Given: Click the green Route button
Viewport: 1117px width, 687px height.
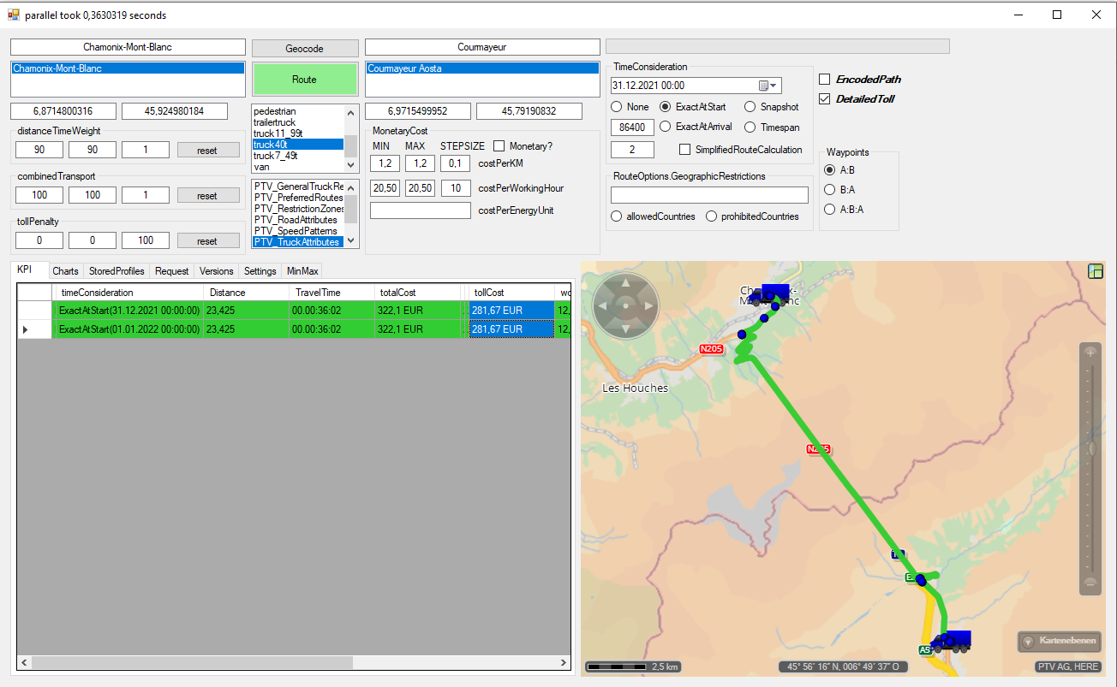Looking at the screenshot, I should (304, 80).
